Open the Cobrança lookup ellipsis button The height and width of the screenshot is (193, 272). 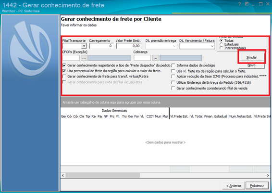click(155, 58)
